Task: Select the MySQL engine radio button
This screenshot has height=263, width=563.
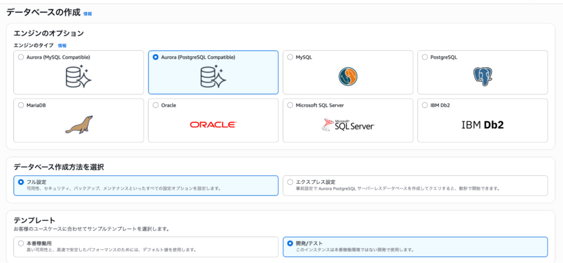Action: point(290,57)
